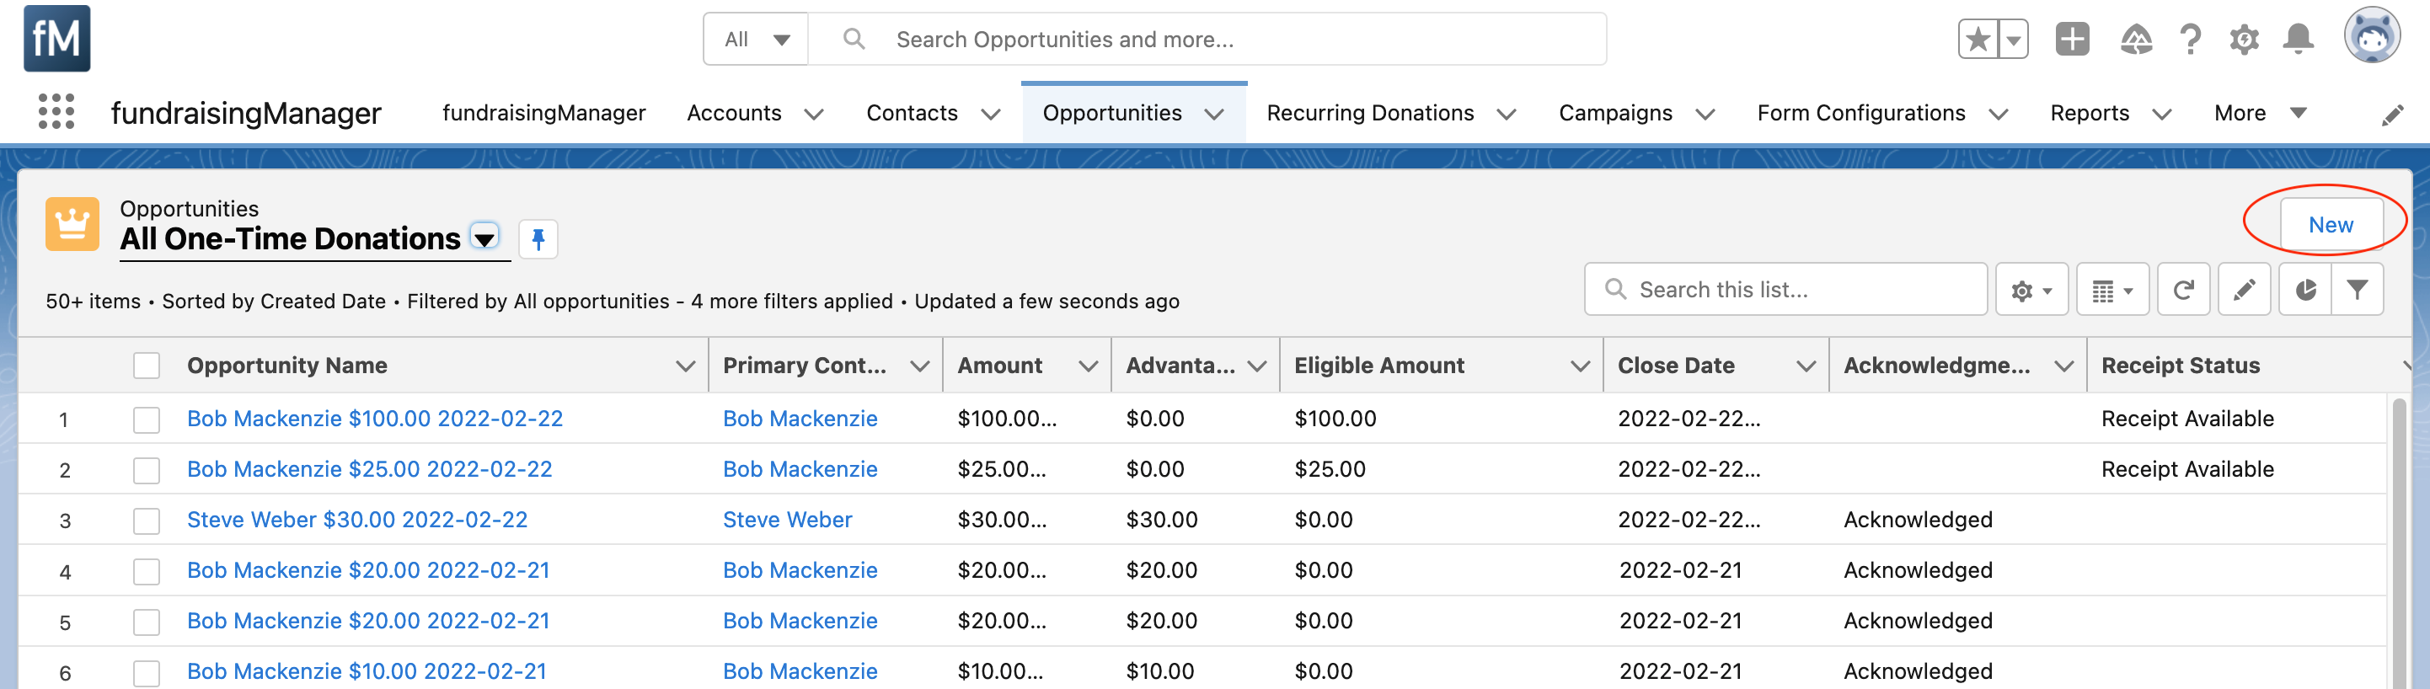The width and height of the screenshot is (2430, 689).
Task: Toggle the select-all header checkbox
Action: [147, 366]
